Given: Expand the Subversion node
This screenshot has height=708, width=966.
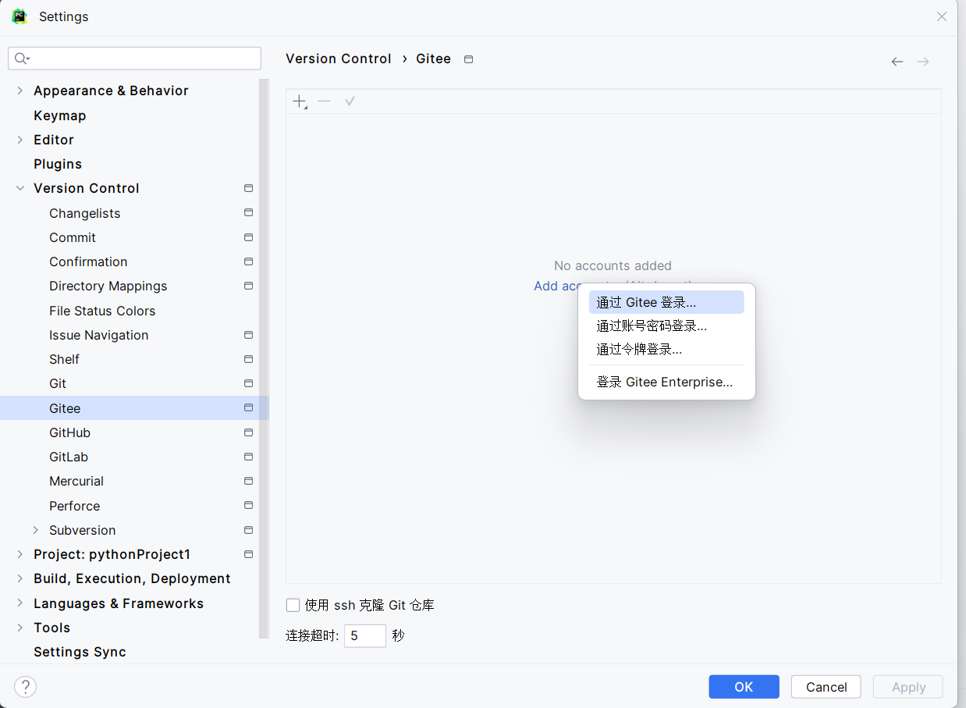Looking at the screenshot, I should tap(35, 530).
